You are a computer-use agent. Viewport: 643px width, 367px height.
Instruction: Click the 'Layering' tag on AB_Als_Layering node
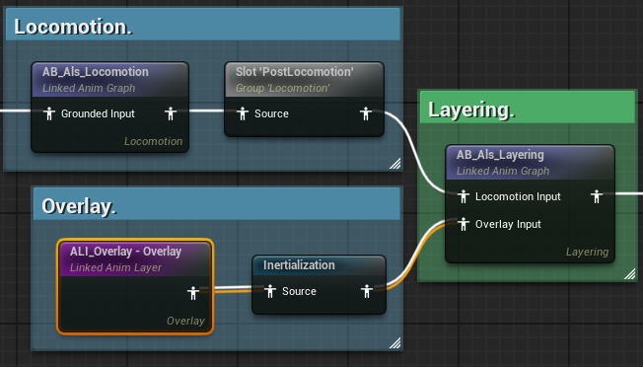click(587, 252)
